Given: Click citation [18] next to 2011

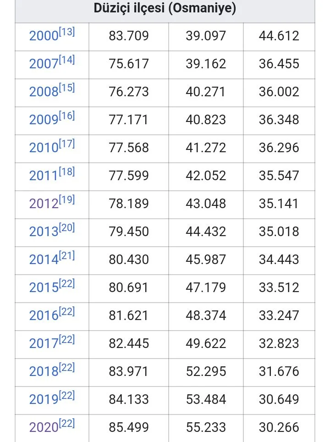Looking at the screenshot, I should [x=66, y=171].
